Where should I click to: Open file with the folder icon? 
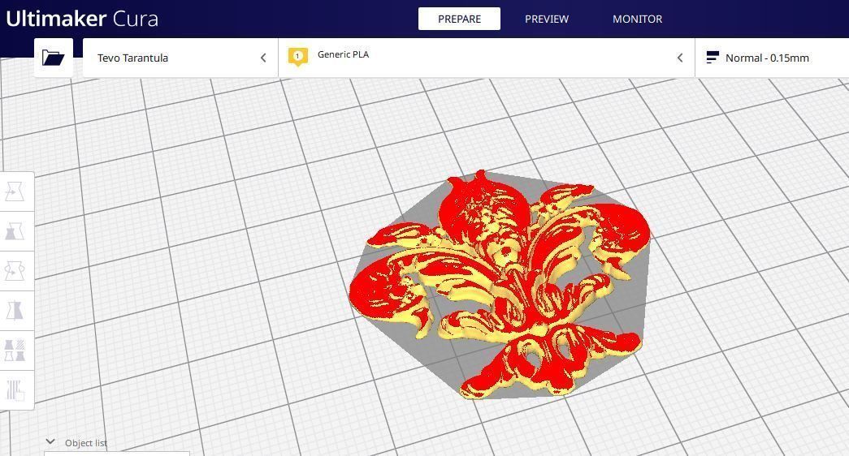click(53, 58)
